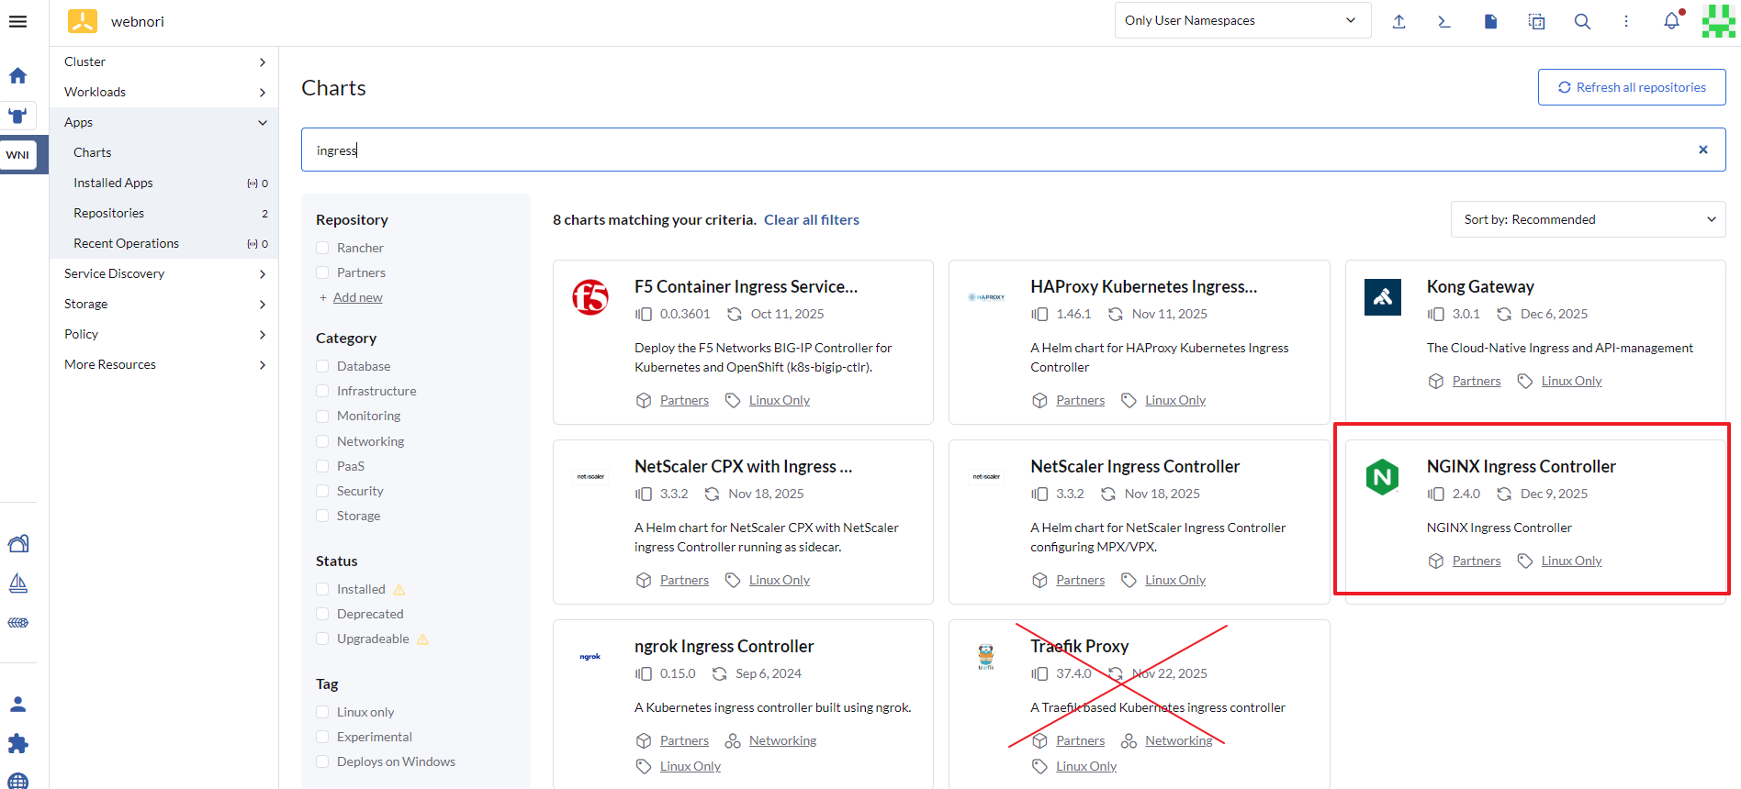Open the NGINX Ingress Controller chart card
1741x789 pixels.
click(1521, 467)
